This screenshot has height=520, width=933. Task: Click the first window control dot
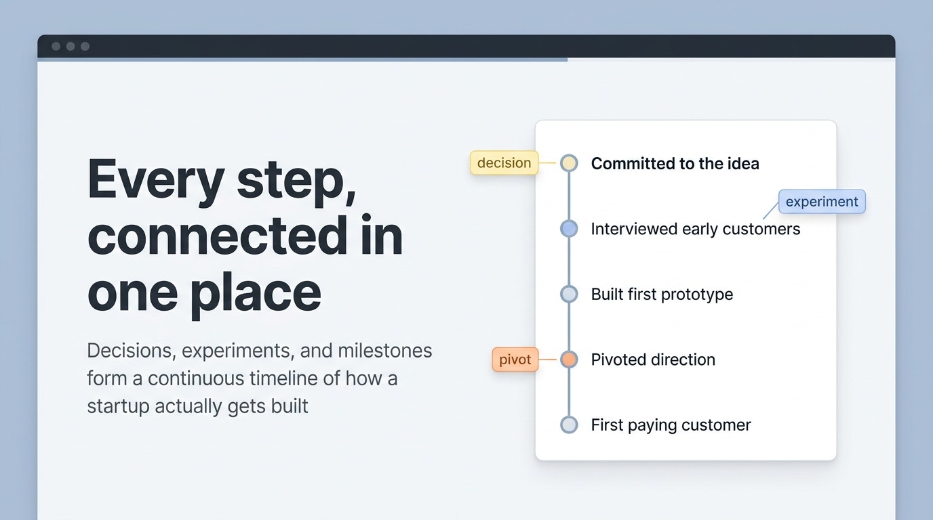click(x=56, y=46)
